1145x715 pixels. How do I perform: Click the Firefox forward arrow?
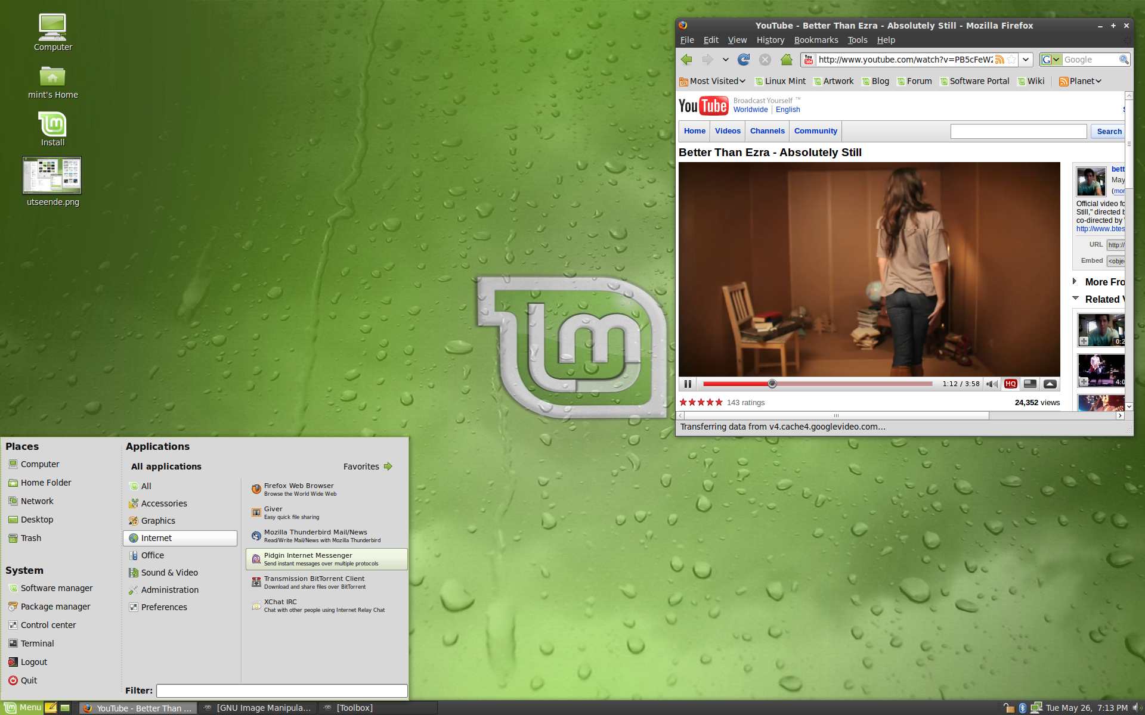coord(707,60)
